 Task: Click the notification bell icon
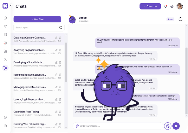(165, 6)
